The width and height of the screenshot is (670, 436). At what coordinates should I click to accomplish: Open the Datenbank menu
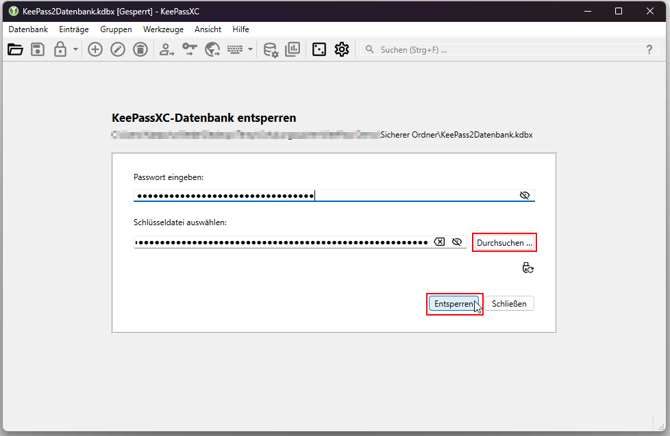click(28, 29)
